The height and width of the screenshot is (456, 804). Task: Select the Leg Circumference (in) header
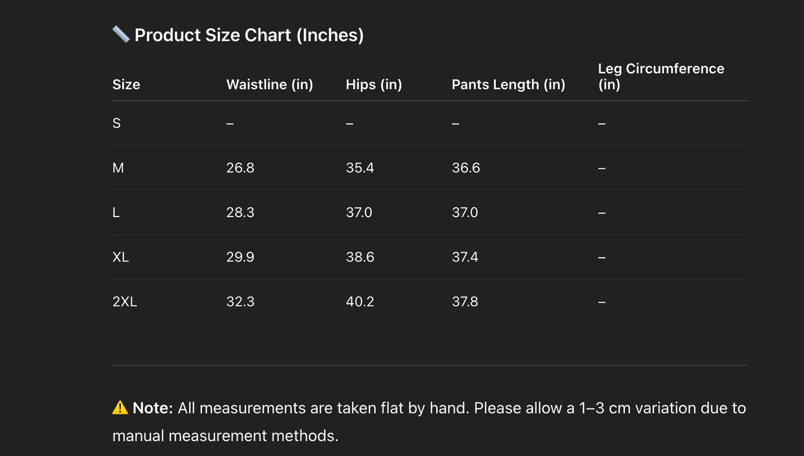tap(660, 77)
